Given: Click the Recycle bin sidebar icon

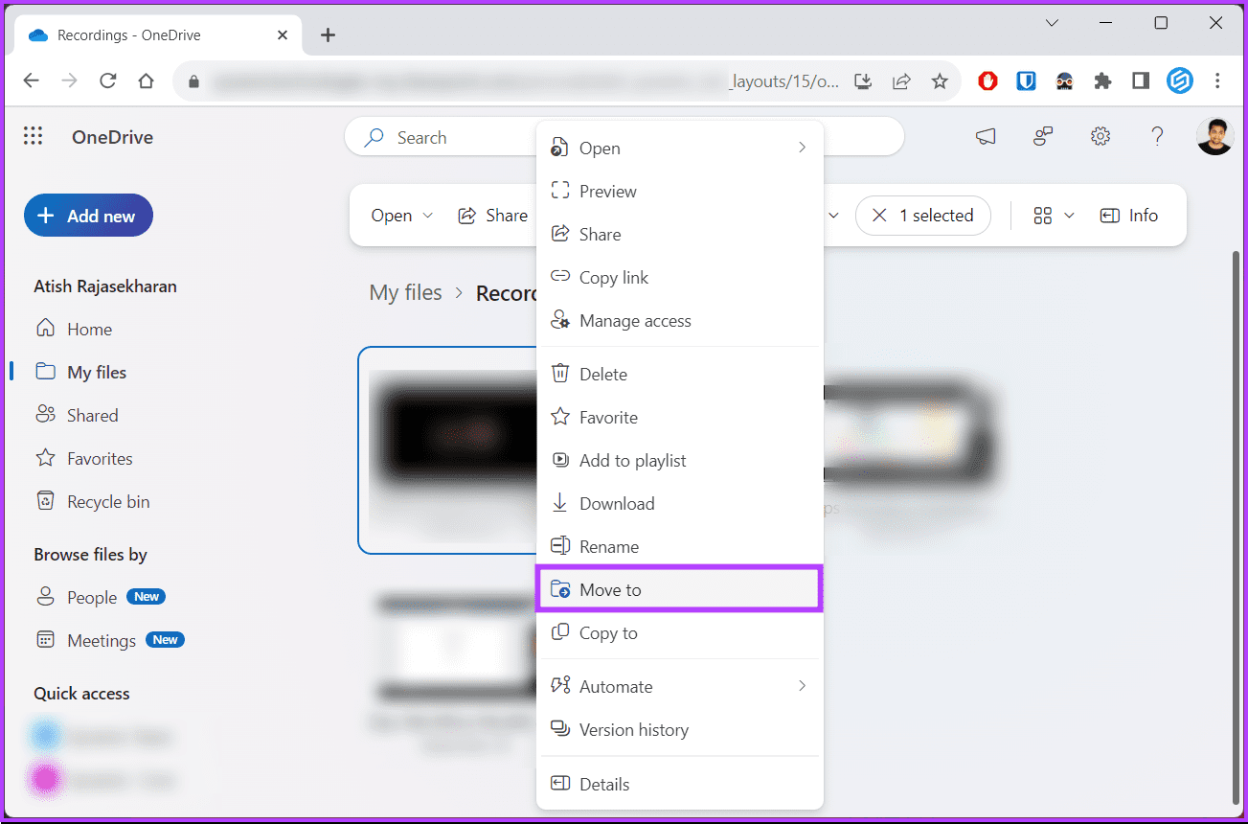Looking at the screenshot, I should click(x=45, y=501).
